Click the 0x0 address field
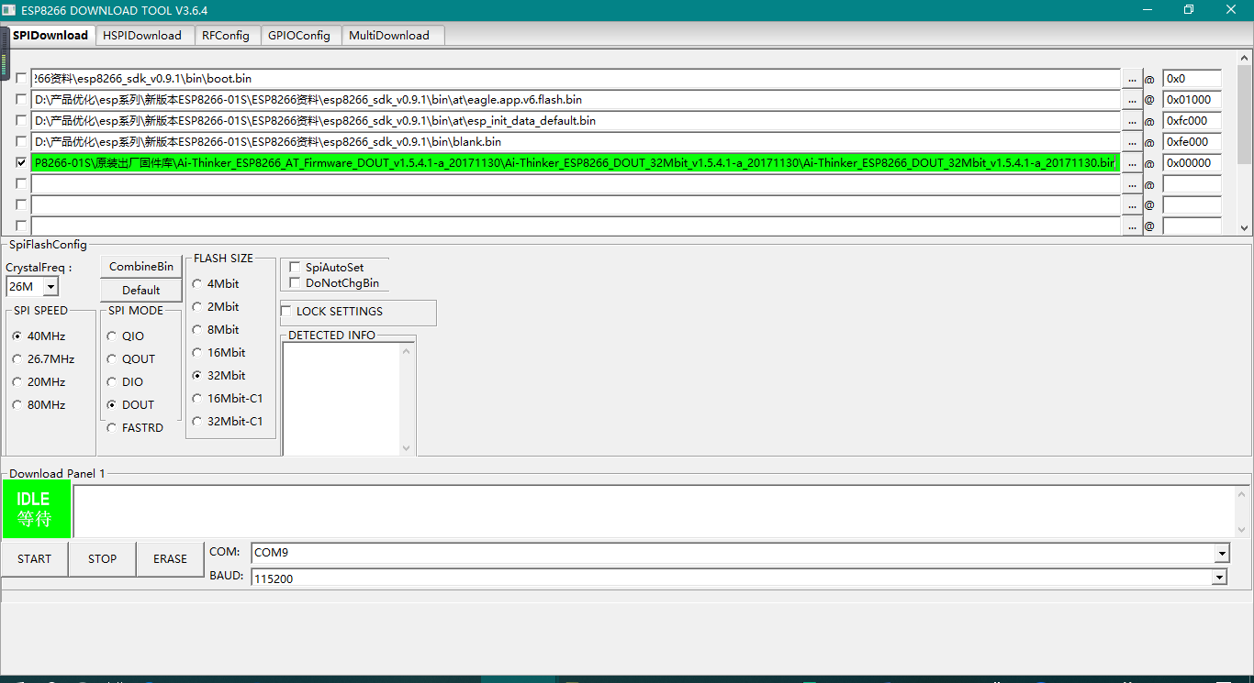The image size is (1254, 683). click(x=1192, y=79)
